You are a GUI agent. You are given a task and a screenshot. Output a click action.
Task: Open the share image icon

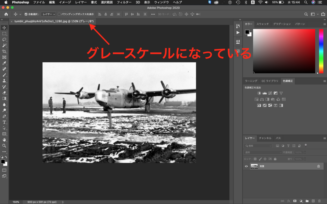[x=323, y=14]
